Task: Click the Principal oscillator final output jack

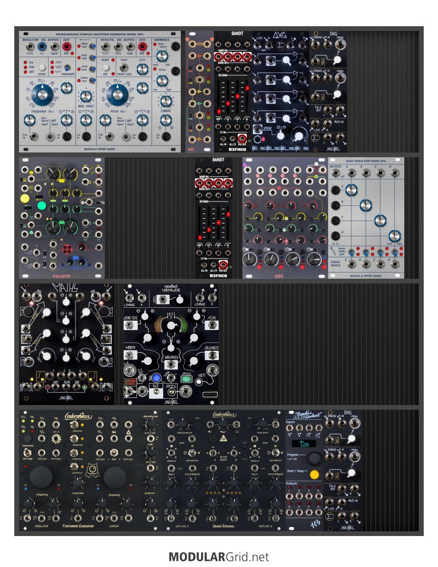Action: pyautogui.click(x=130, y=46)
